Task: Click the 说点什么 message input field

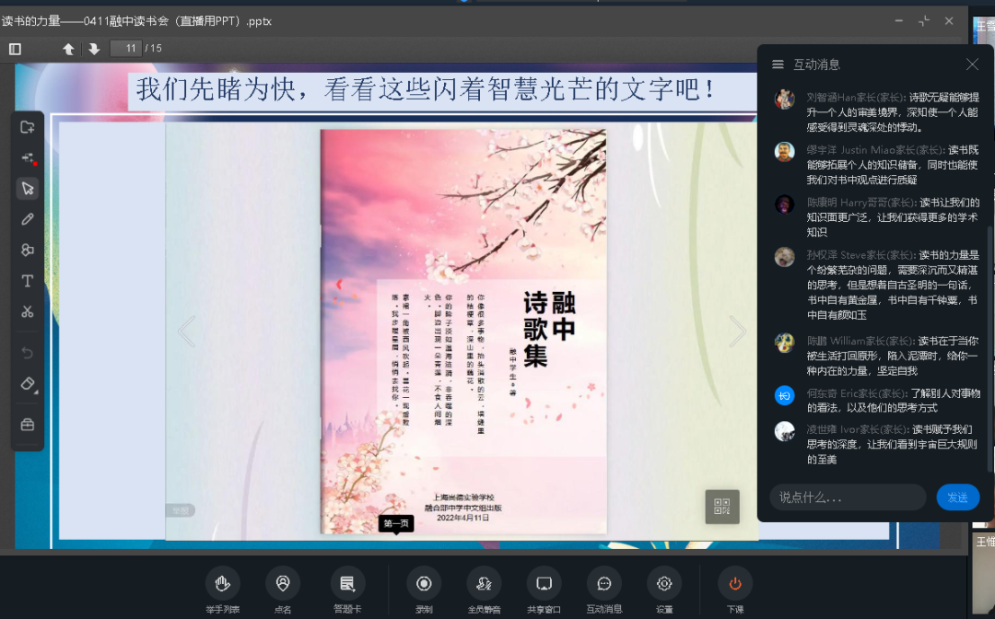Action: (x=847, y=497)
